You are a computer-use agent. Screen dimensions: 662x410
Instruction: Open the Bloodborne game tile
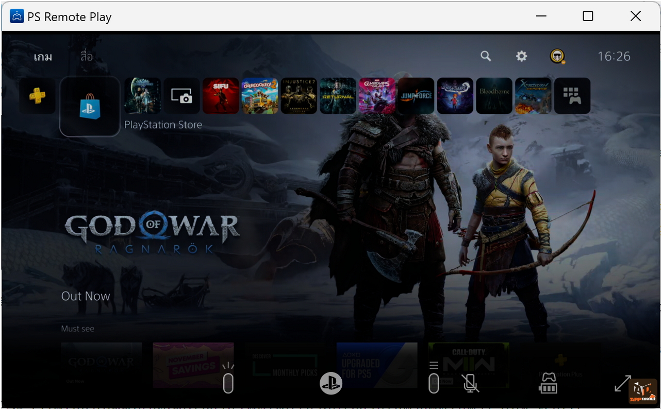click(494, 96)
